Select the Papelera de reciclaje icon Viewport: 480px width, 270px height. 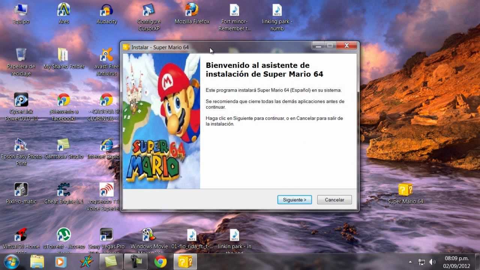[21, 62]
